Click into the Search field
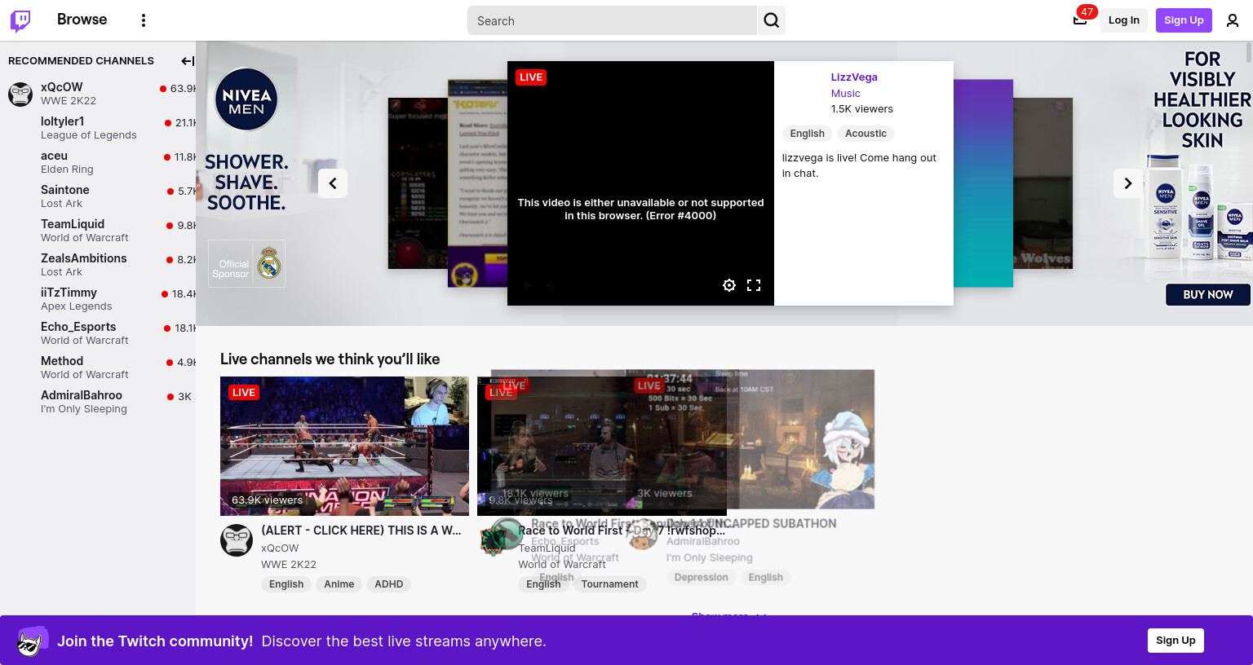1253x665 pixels. tap(612, 20)
